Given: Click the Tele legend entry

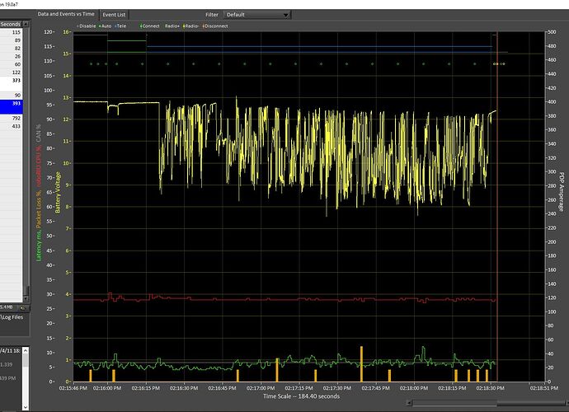Looking at the screenshot, I should [x=120, y=26].
